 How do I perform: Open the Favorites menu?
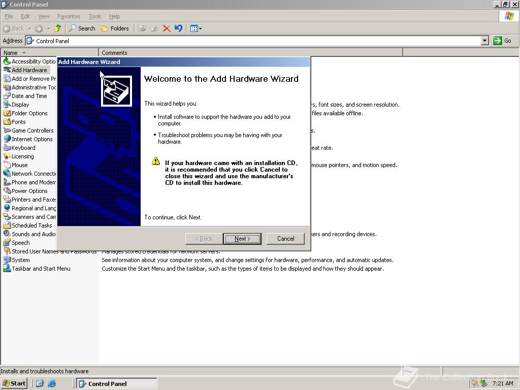tap(69, 16)
